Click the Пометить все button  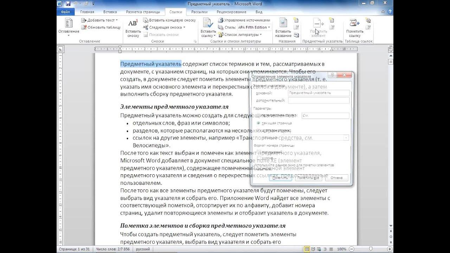308,178
